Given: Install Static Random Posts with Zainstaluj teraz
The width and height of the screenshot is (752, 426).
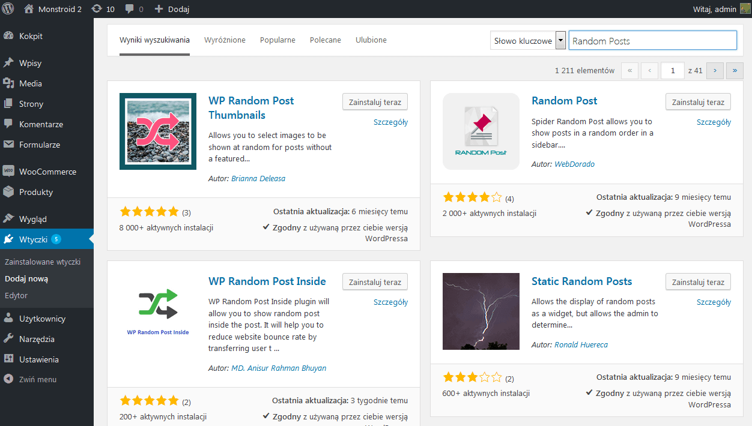Looking at the screenshot, I should 699,282.
